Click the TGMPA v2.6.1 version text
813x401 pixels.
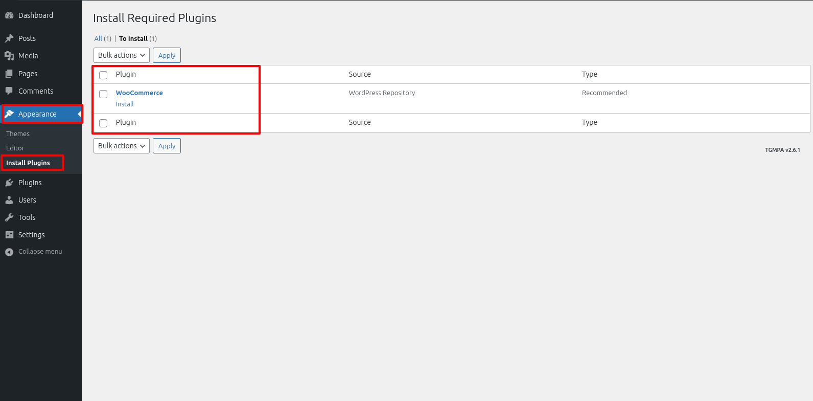782,150
